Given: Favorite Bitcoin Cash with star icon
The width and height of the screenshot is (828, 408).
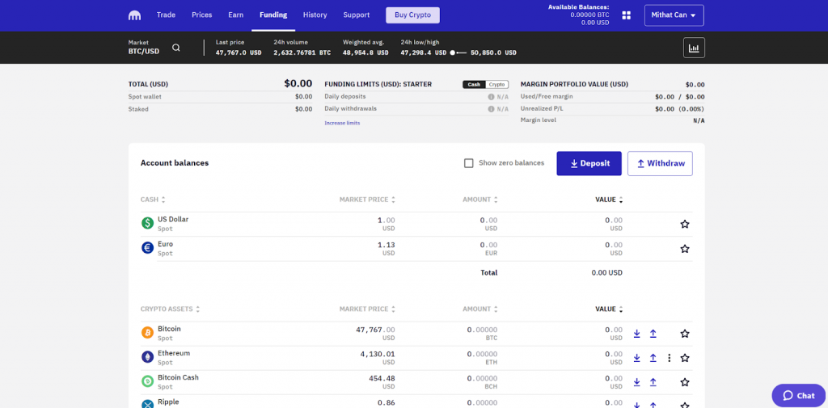Looking at the screenshot, I should point(685,382).
